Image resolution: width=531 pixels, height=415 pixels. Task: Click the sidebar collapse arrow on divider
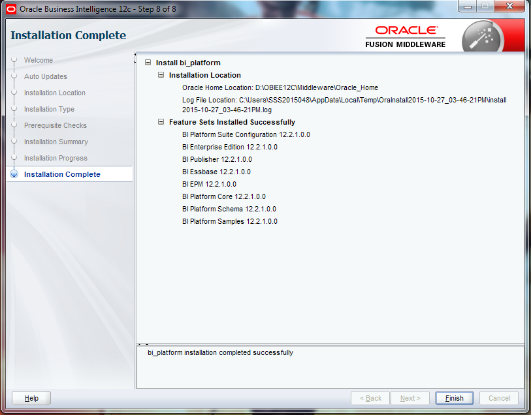pos(135,54)
